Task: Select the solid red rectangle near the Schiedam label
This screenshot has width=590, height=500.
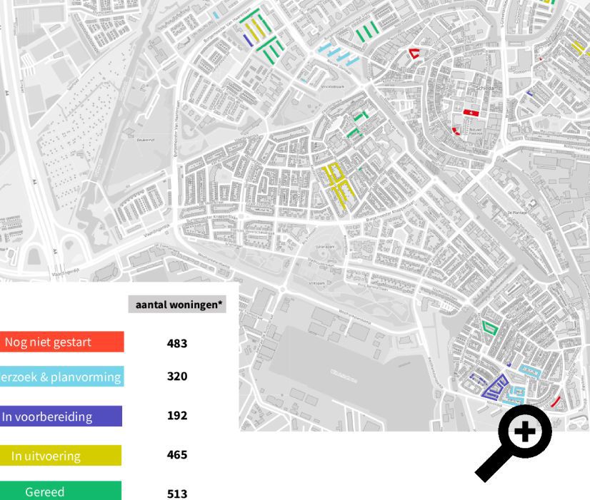Action: pyautogui.click(x=471, y=113)
